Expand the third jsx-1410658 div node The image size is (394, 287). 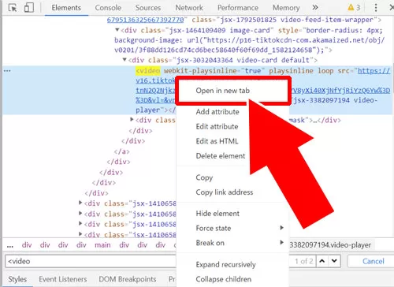(80, 224)
